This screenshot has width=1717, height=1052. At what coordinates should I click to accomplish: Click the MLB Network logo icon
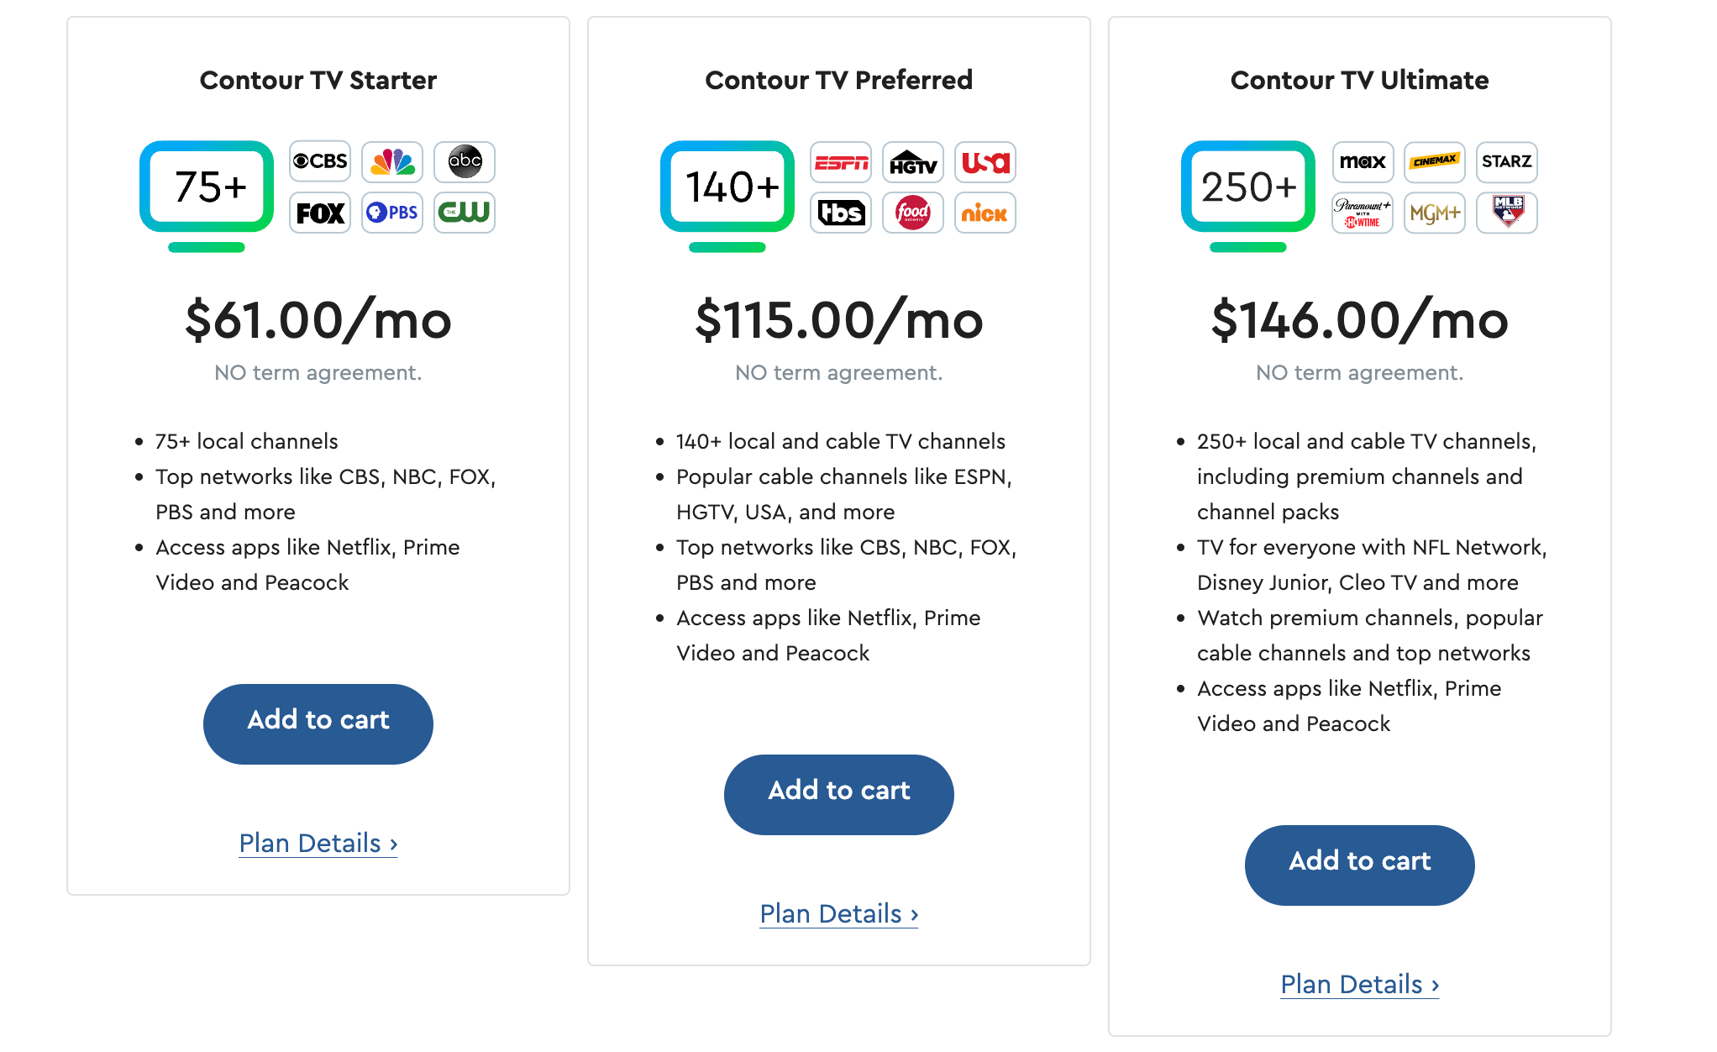coord(1507,213)
